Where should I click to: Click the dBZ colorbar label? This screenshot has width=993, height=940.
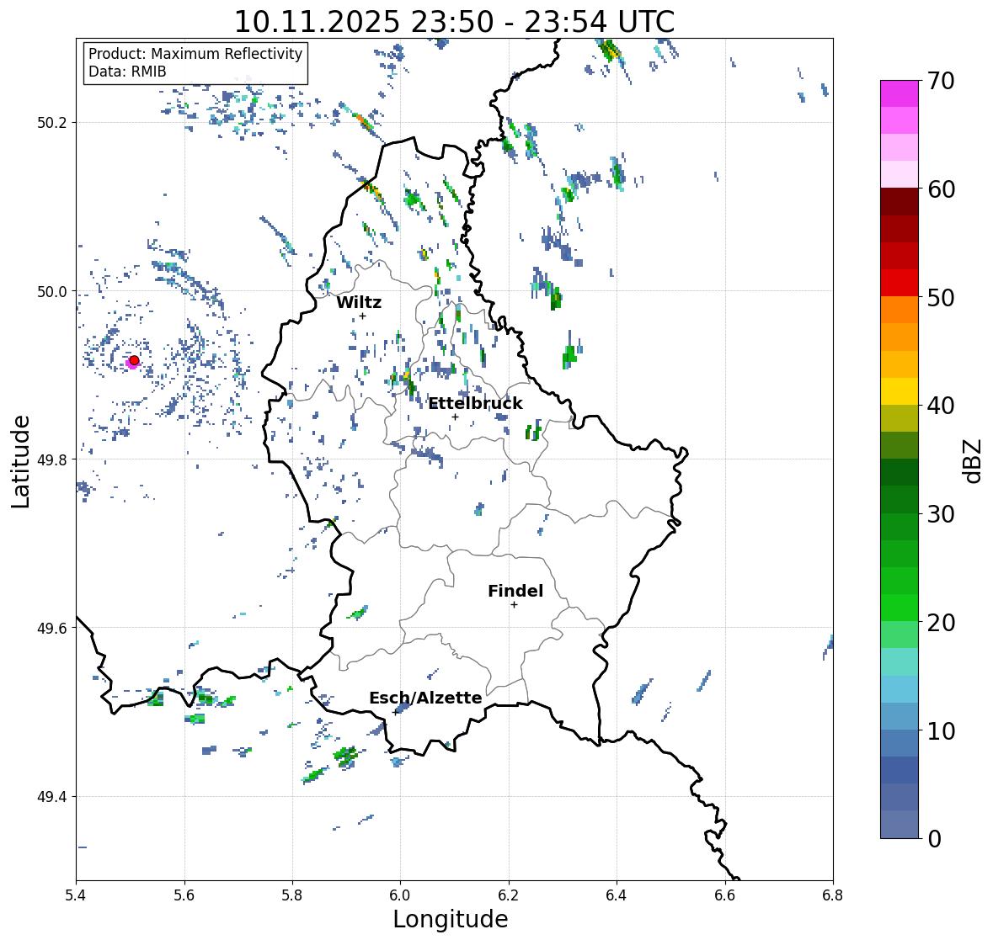(973, 461)
